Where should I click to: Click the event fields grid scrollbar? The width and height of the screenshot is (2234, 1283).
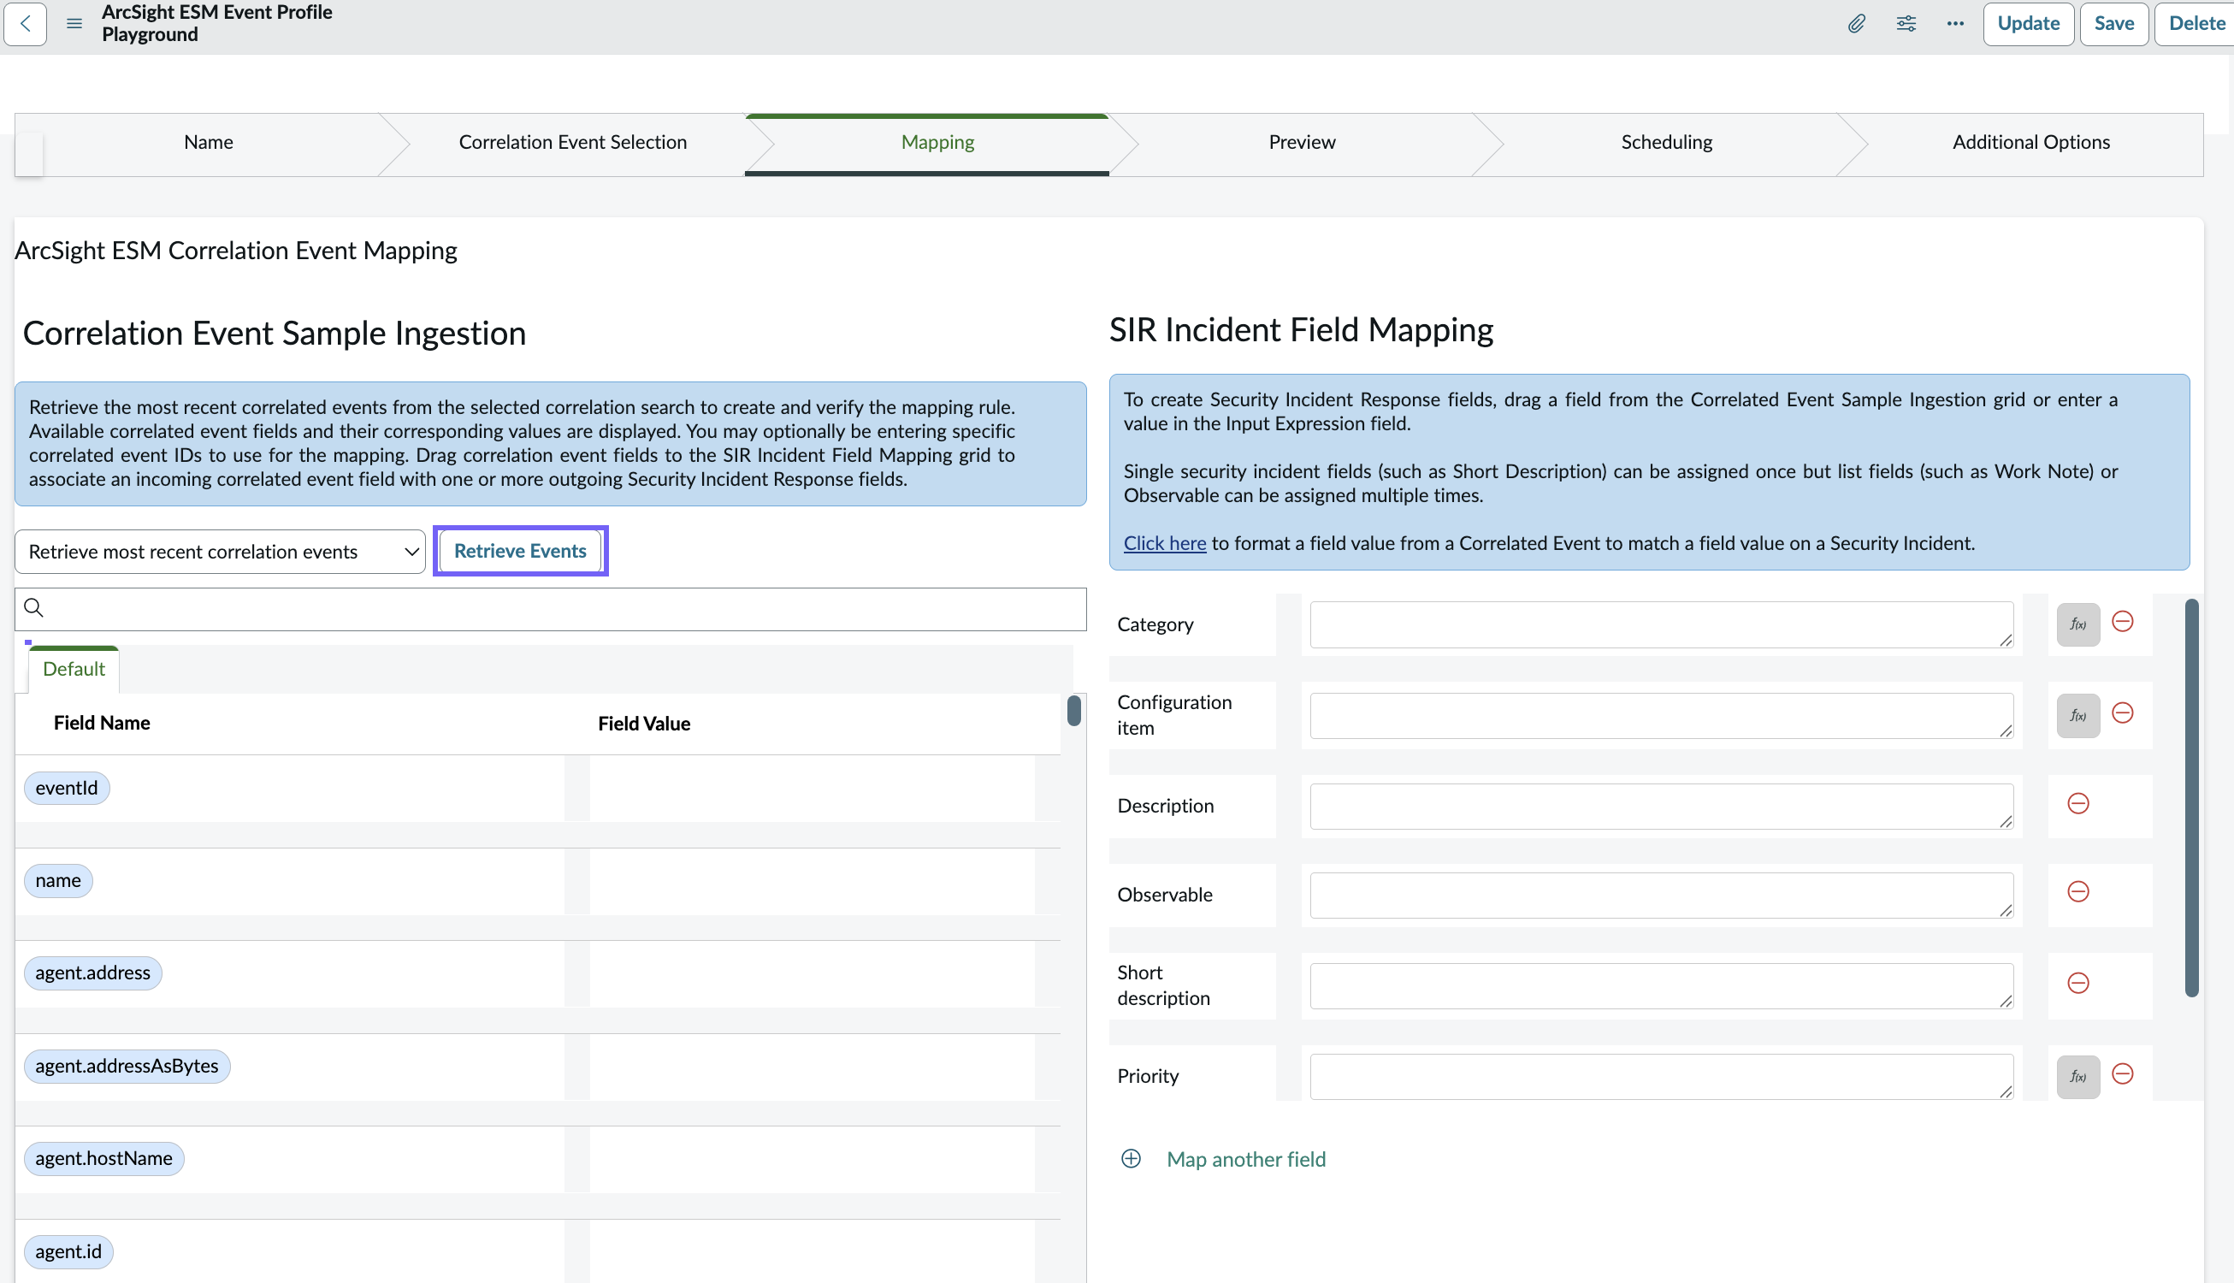[x=1074, y=711]
